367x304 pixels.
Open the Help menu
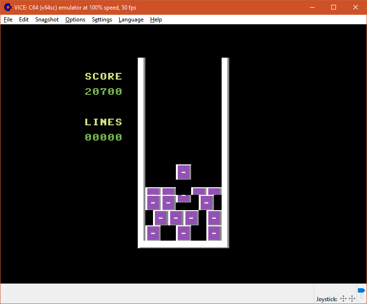pos(156,20)
